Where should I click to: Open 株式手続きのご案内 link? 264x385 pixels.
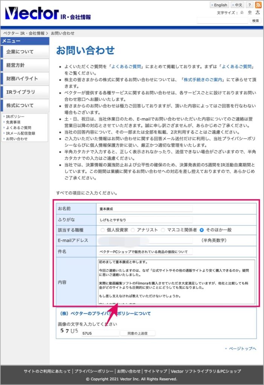pyautogui.click(x=203, y=80)
